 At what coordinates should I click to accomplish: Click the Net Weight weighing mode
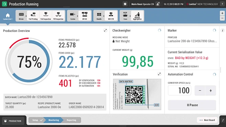(x=121, y=41)
